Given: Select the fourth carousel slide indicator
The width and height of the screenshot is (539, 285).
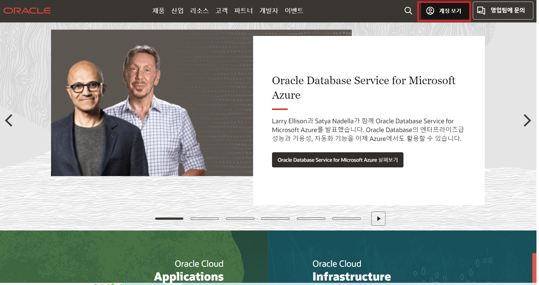Looking at the screenshot, I should click(275, 218).
